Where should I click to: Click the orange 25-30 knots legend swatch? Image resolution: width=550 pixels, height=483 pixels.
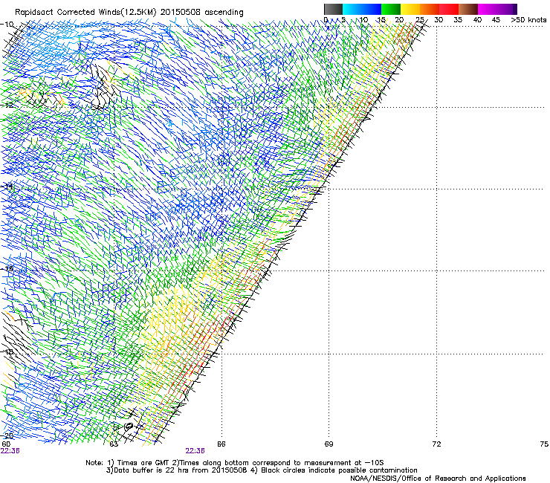click(x=430, y=9)
